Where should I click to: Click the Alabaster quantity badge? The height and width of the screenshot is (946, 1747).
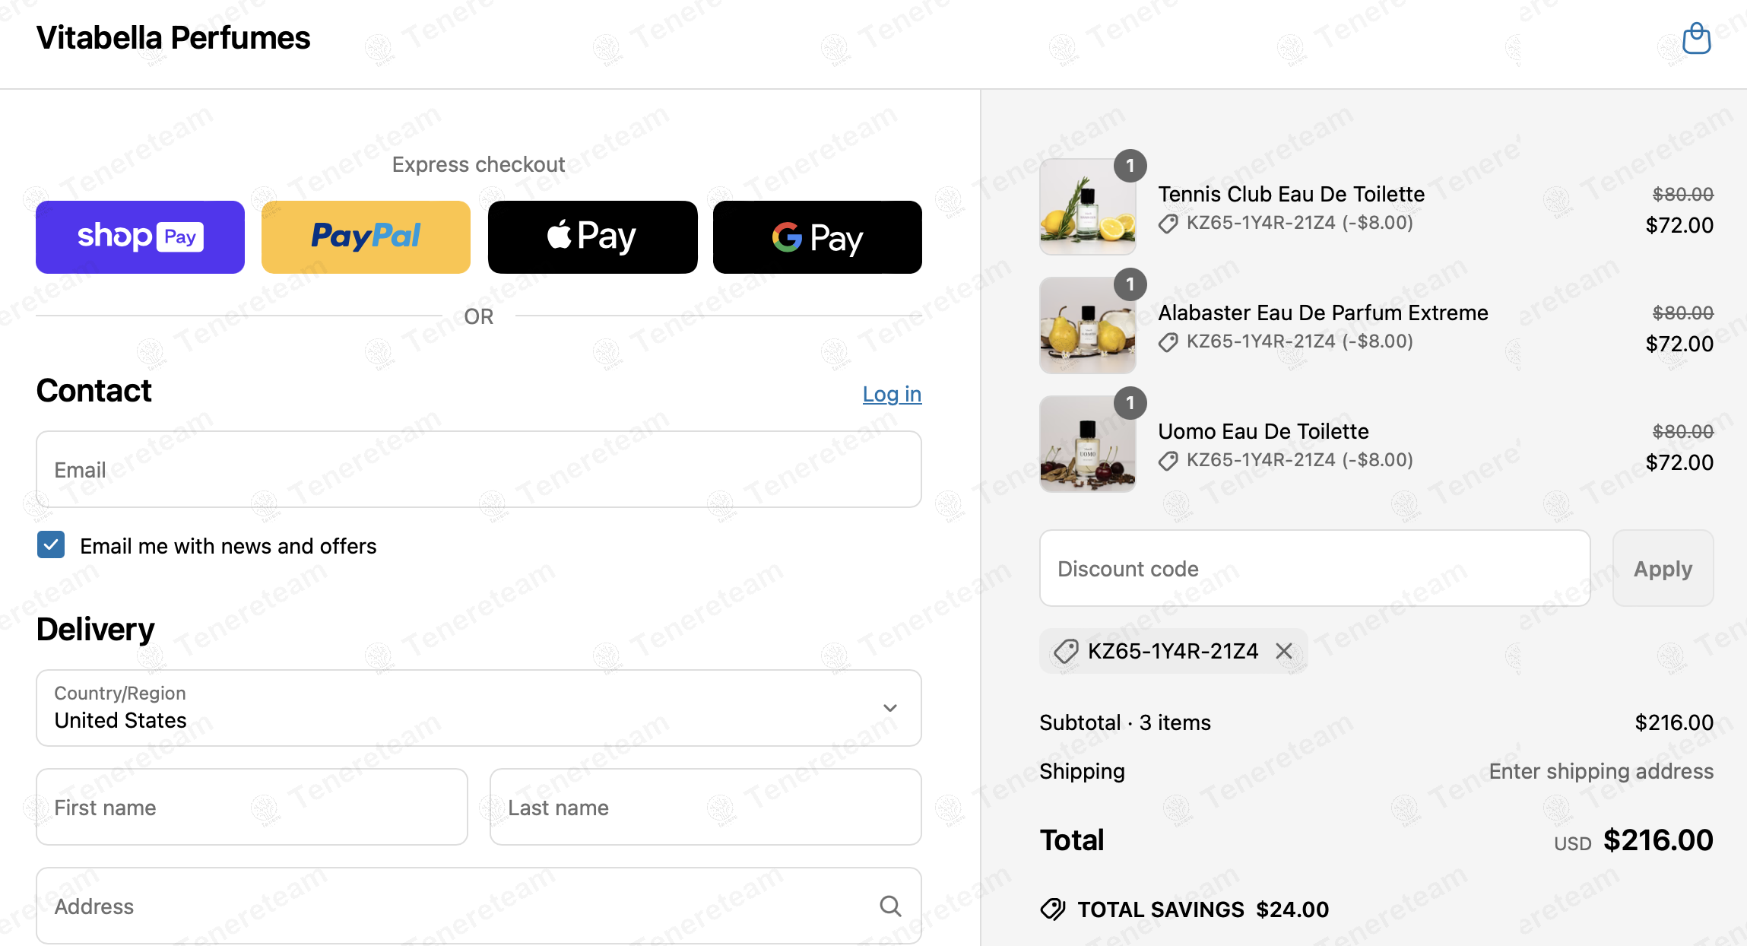[x=1130, y=284]
